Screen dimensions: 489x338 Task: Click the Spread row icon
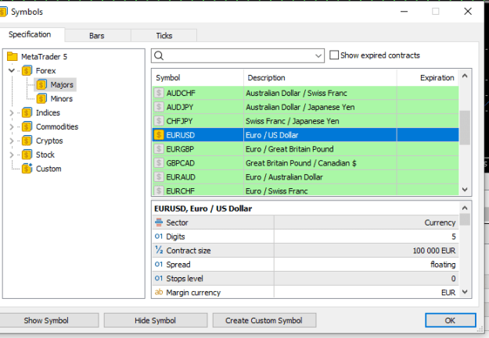(159, 265)
